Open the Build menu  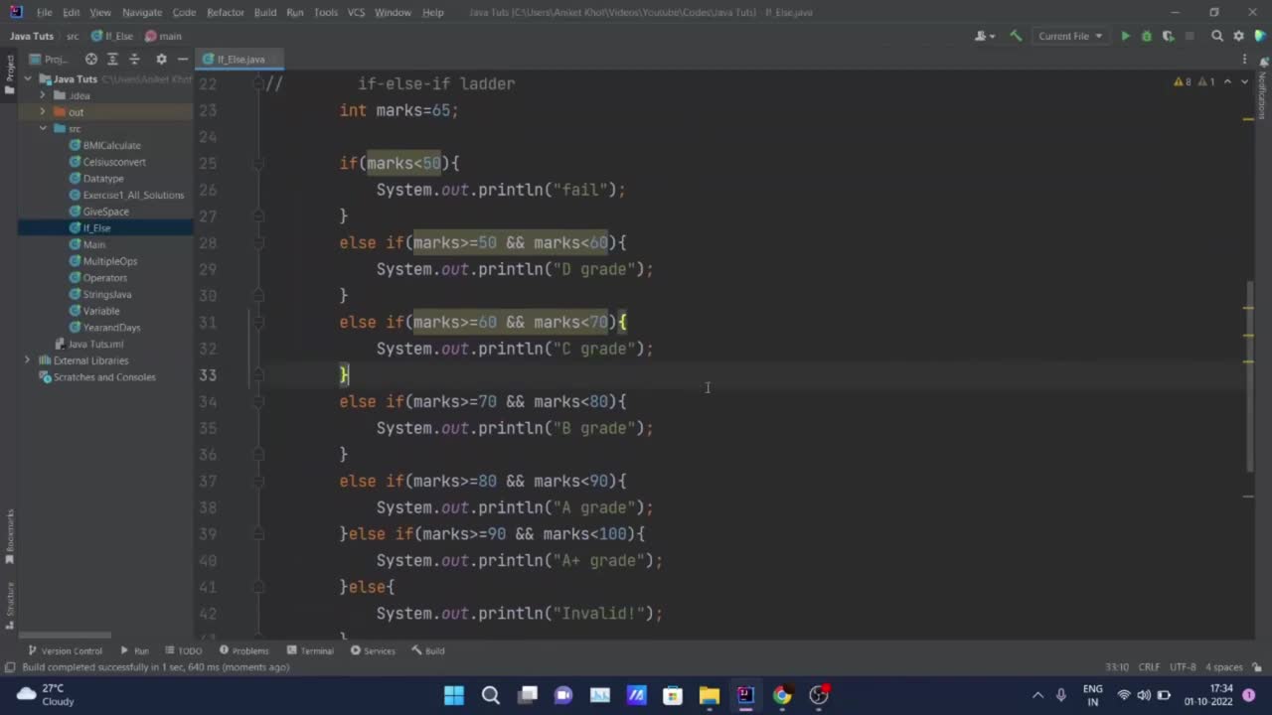click(x=265, y=12)
